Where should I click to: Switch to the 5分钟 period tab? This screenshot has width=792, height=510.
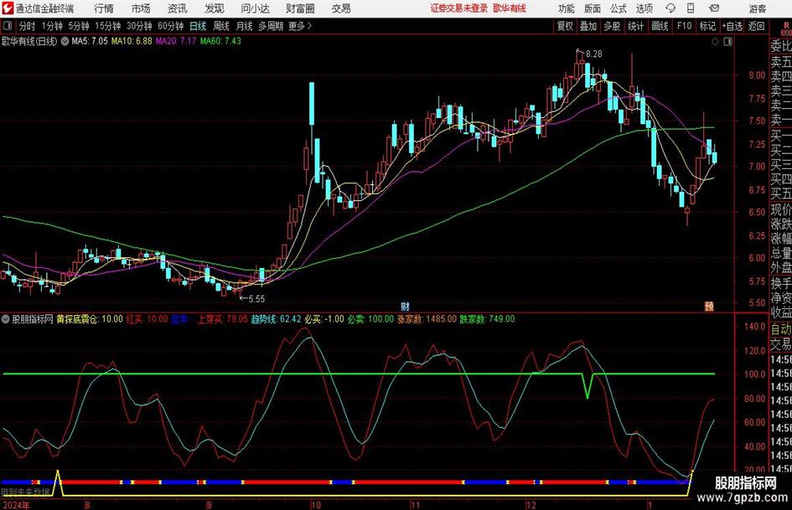tap(78, 26)
